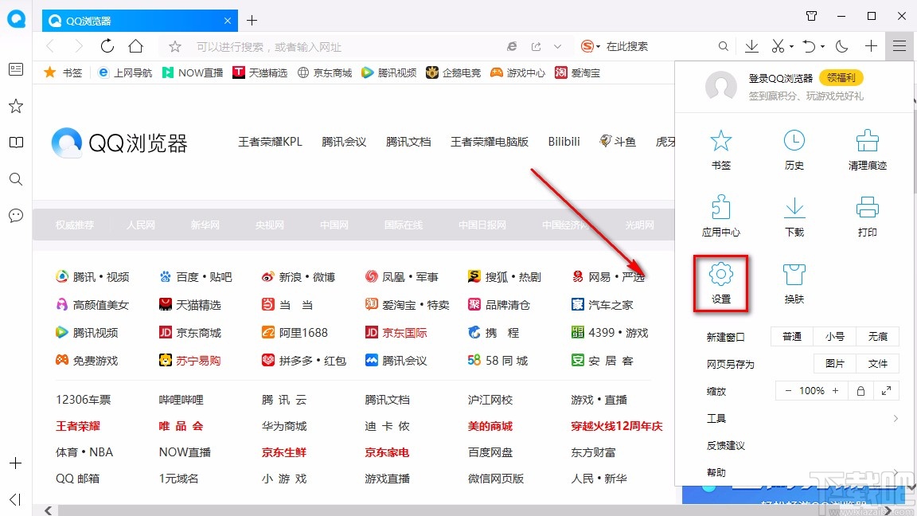Open 历史 history icon in menu

(794, 147)
